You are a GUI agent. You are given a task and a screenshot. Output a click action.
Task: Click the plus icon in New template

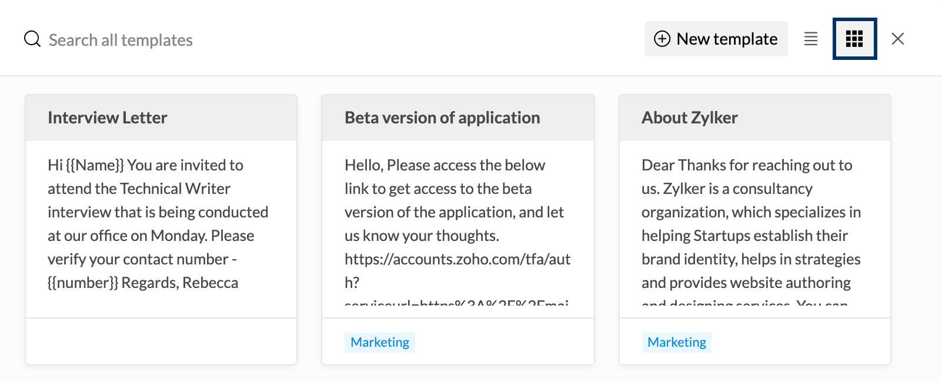(662, 39)
